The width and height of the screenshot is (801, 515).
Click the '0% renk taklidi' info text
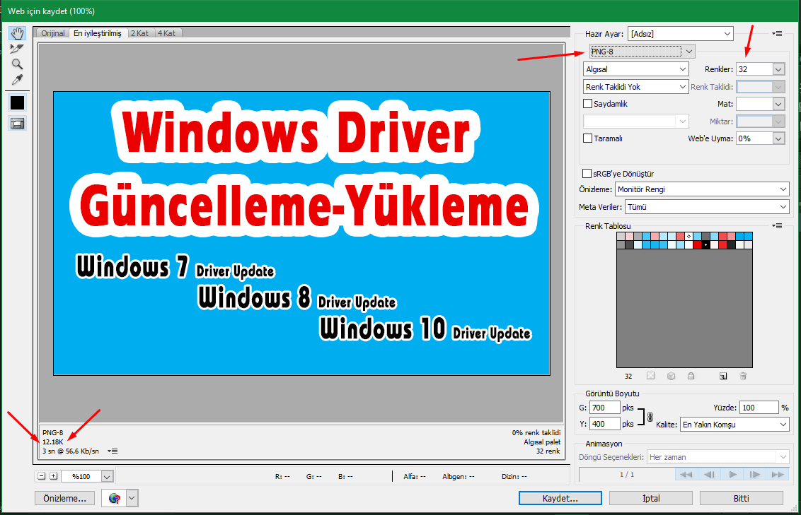(536, 432)
